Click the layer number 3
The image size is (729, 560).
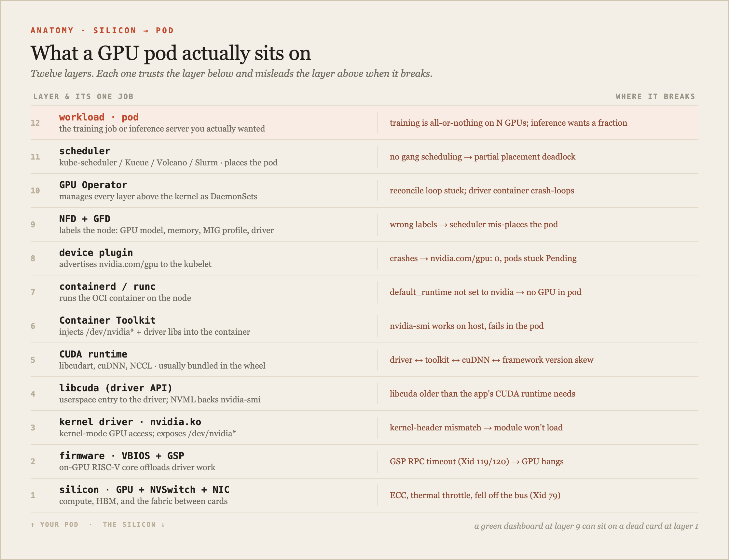(33, 427)
